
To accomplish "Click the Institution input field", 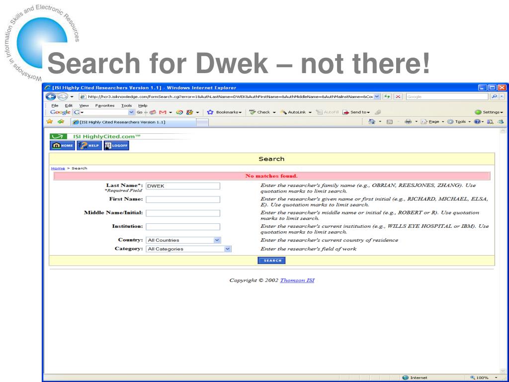I will 183,227.
